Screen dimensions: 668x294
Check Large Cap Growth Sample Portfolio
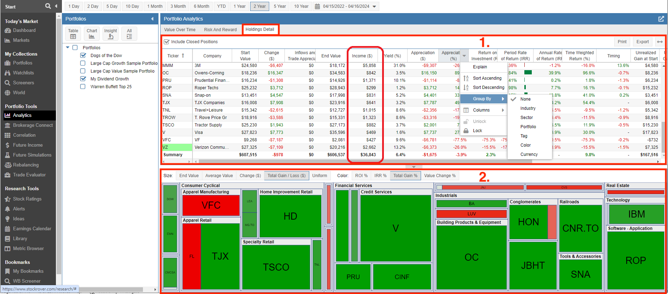(83, 63)
